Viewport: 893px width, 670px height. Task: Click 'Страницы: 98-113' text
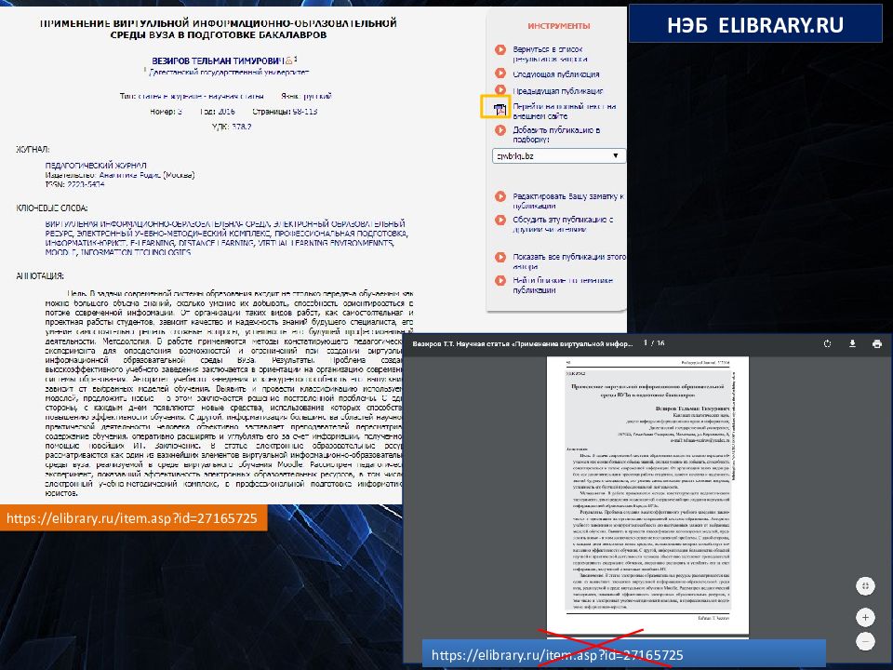click(285, 112)
